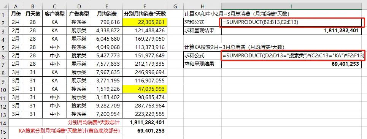367x139 pixels.
Task: Select cell showing 151,977,649
Action: [145, 55]
